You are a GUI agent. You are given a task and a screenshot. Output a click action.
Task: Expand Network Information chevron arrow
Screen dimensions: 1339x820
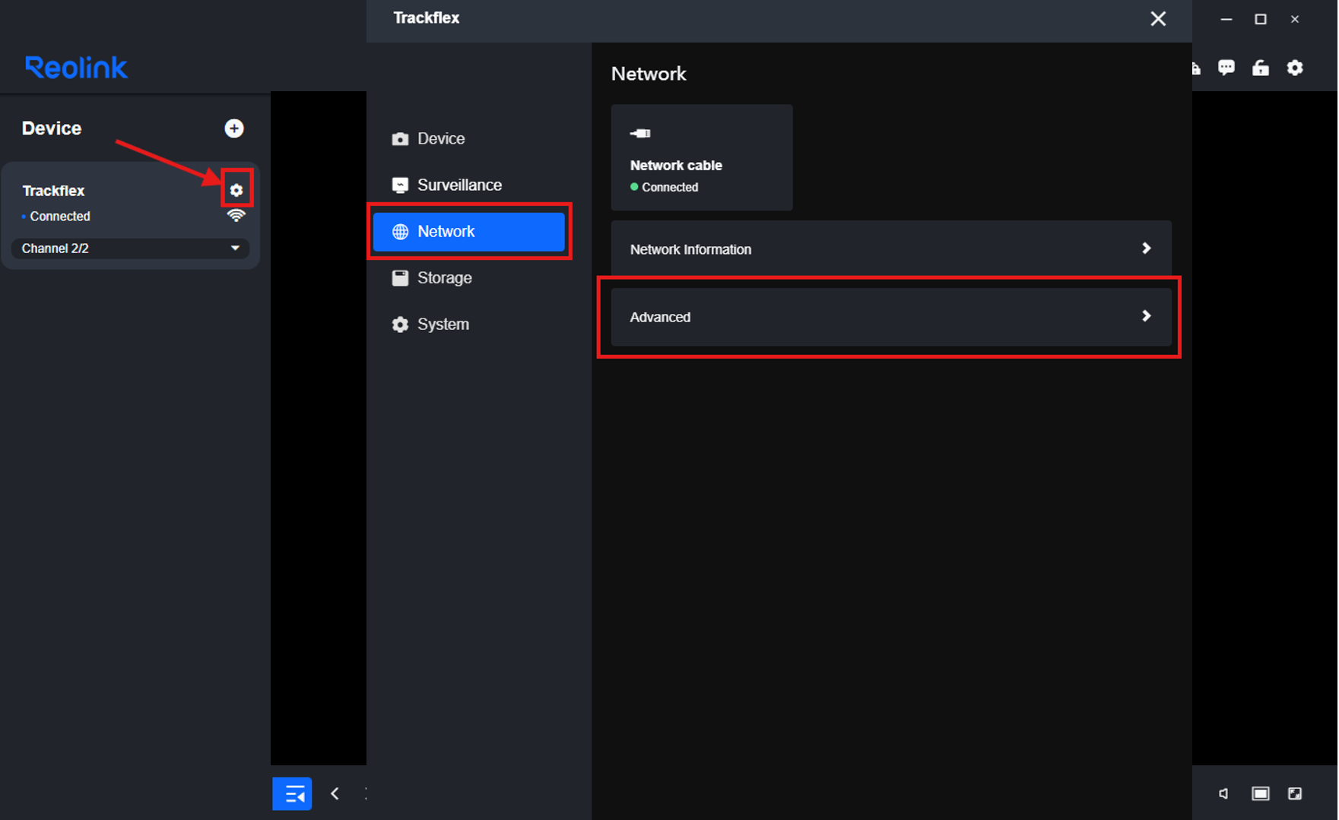point(1147,249)
